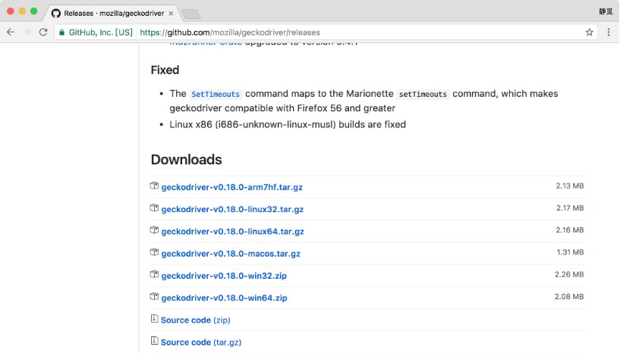Viewport: 620px width, 353px height.
Task: Click the profile name in title bar
Action: click(606, 11)
